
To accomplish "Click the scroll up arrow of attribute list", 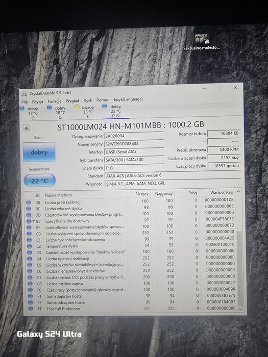I will click(x=238, y=192).
